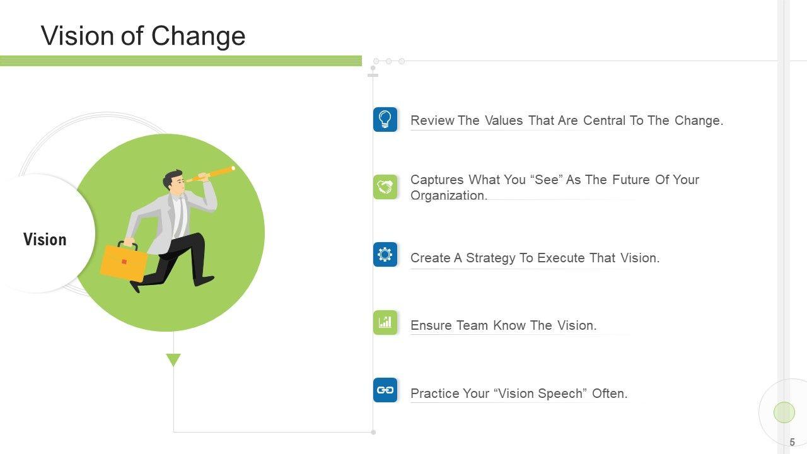Click the blue chain link icon
The height and width of the screenshot is (454, 807).
385,390
